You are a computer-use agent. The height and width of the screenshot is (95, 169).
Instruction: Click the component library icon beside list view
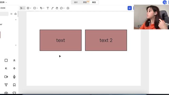tap(16, 14)
